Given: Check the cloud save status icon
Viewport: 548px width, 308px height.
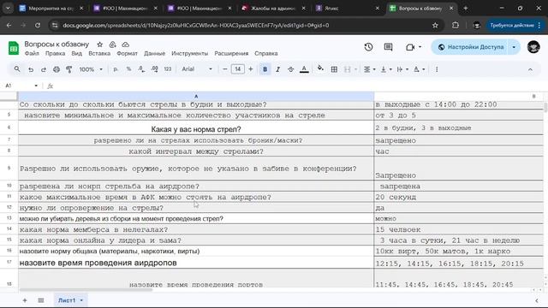Looking at the screenshot, I should coord(126,44).
